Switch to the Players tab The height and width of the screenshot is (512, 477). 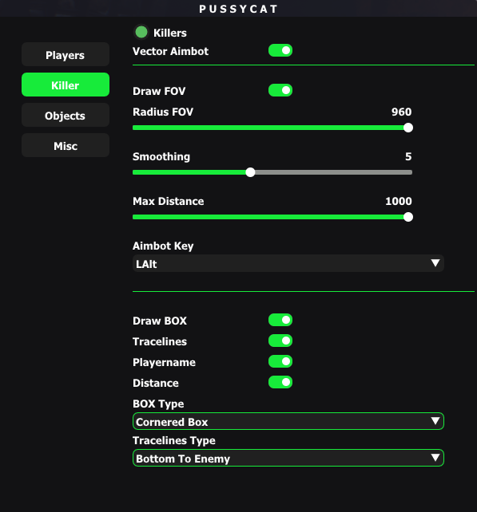66,54
